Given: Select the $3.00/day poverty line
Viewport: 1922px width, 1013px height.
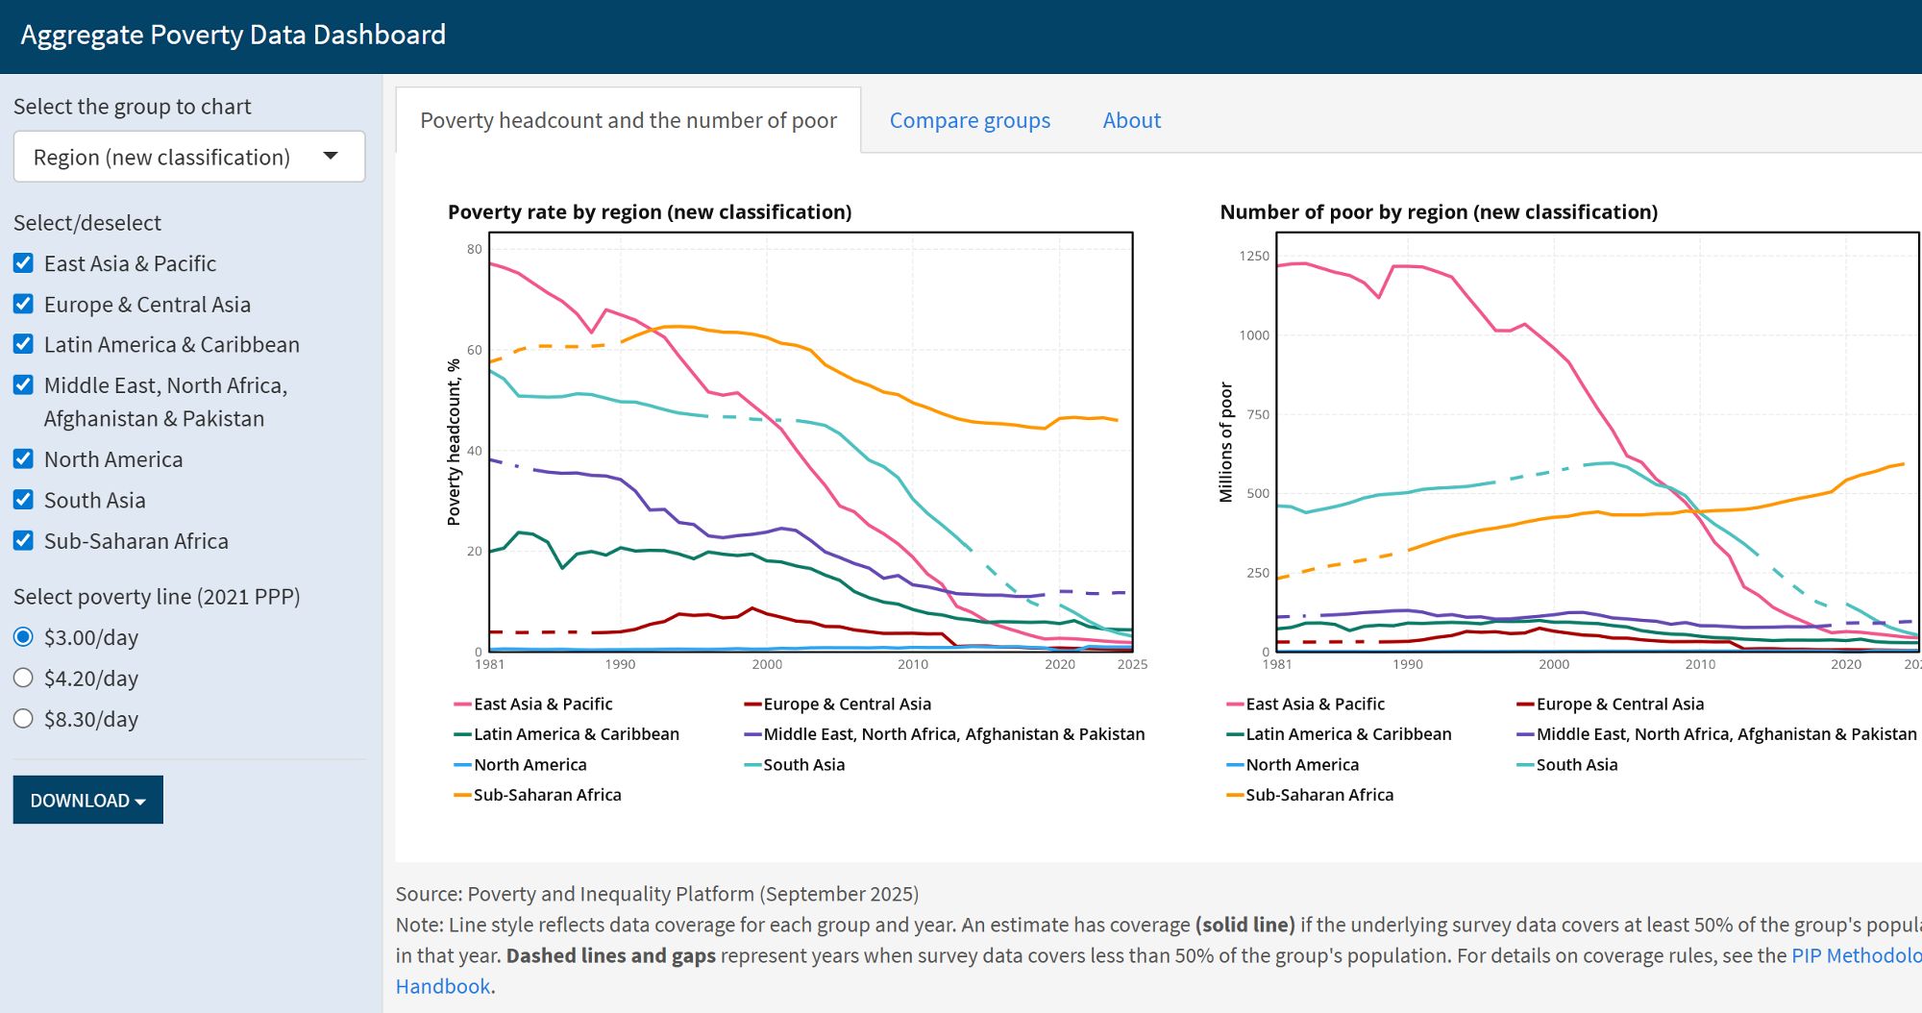Looking at the screenshot, I should [x=23, y=636].
